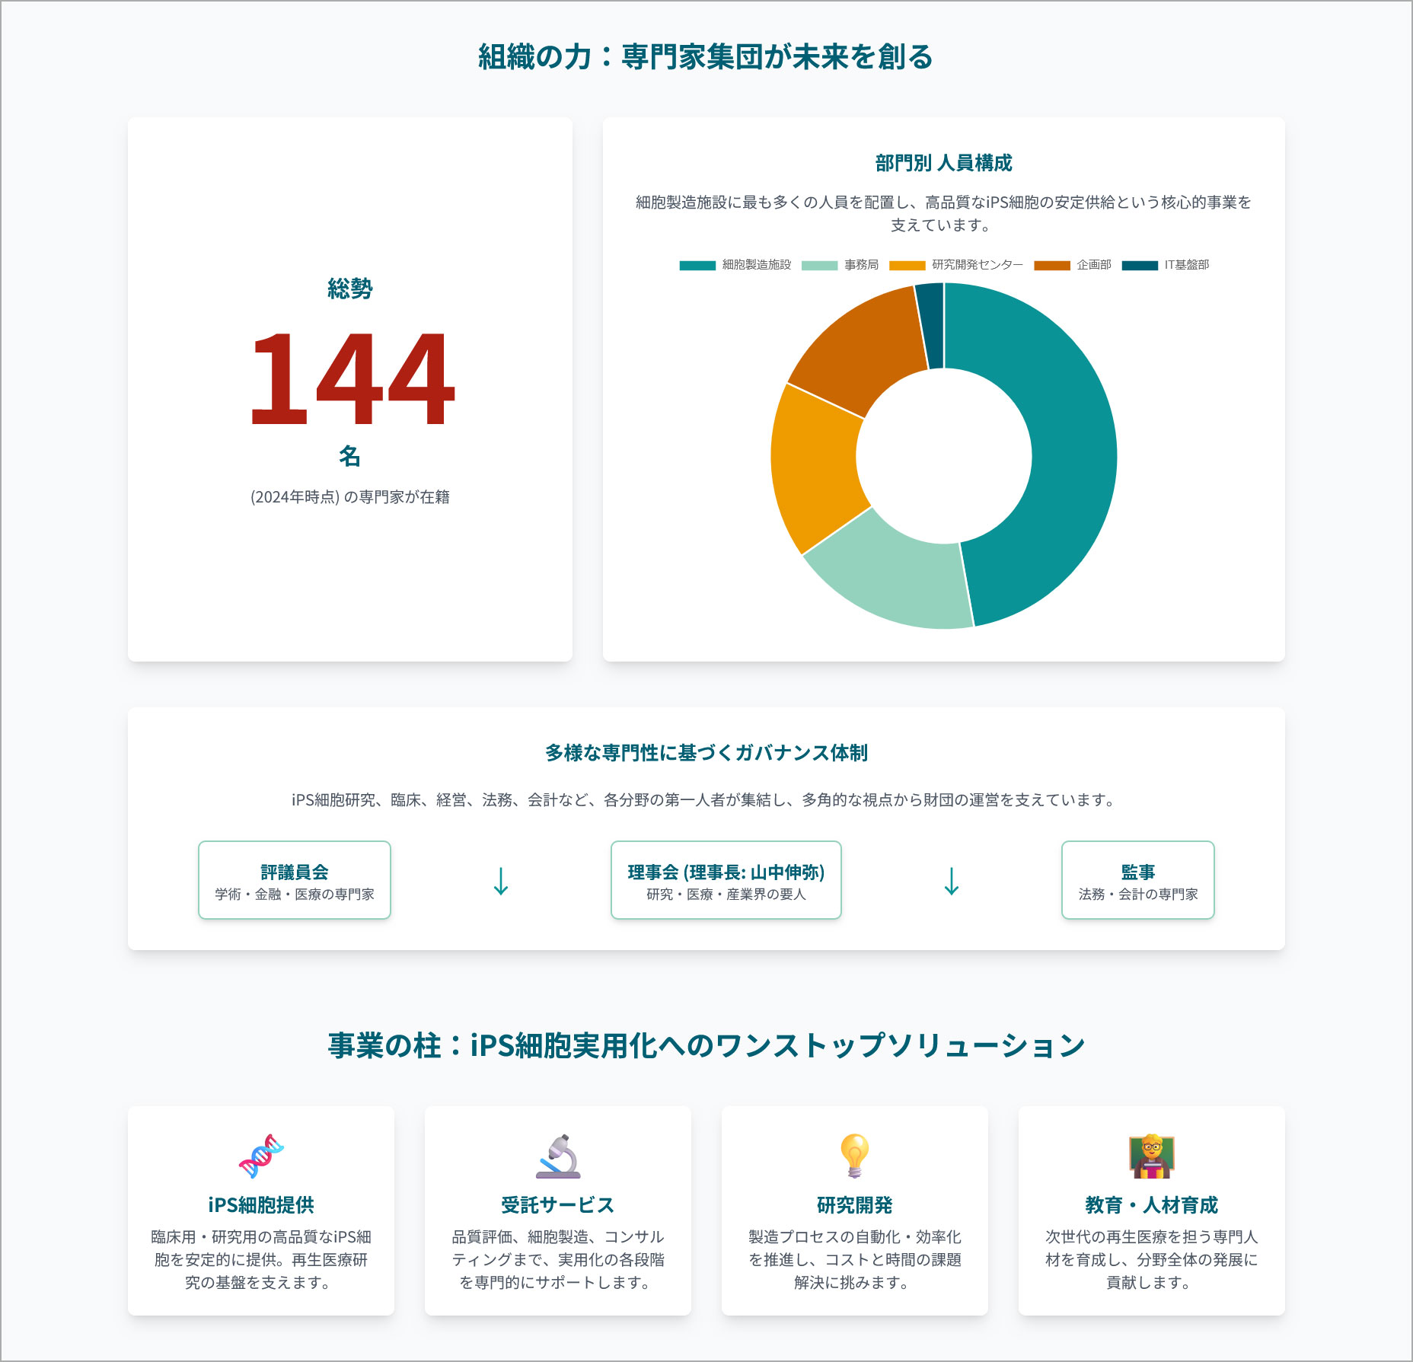The width and height of the screenshot is (1413, 1362).
Task: Click the 法務・会計の専門家 subtitle
Action: (x=1138, y=895)
